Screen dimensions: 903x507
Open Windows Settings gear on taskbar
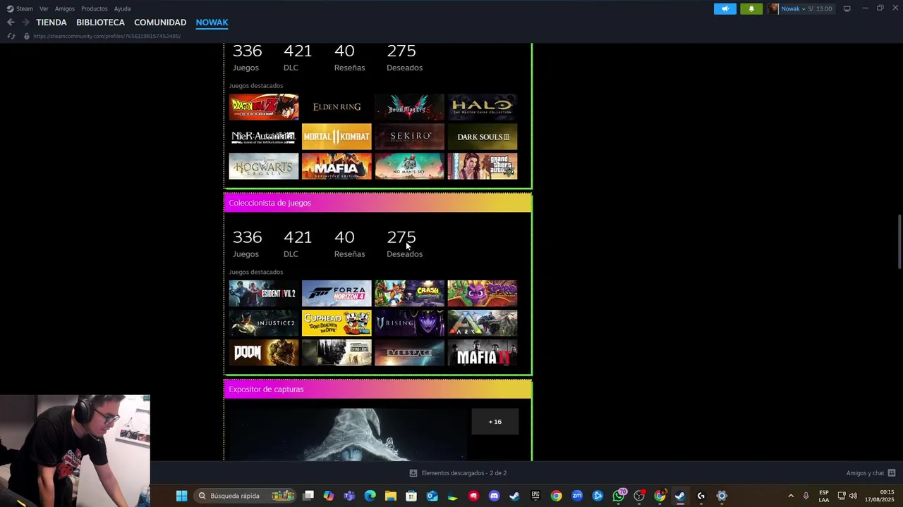[x=721, y=496]
